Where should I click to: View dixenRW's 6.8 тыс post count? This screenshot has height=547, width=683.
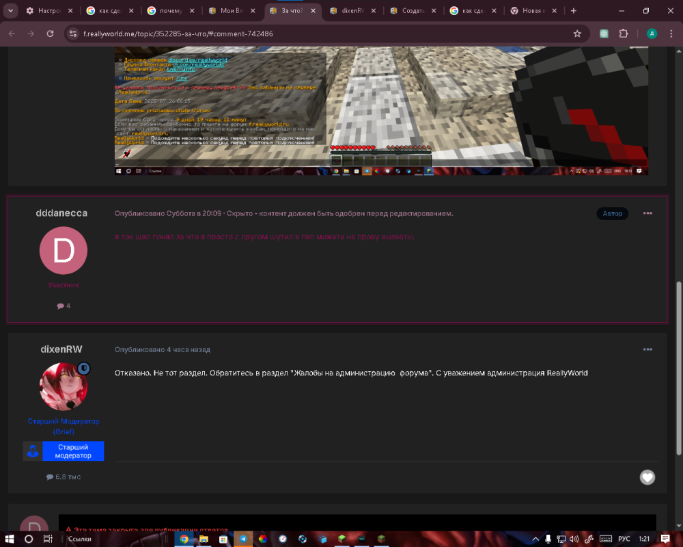pos(64,477)
